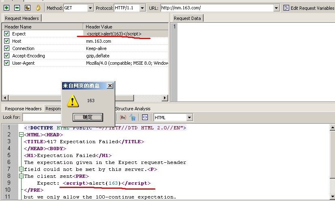
Task: Select the Mozilla/4.0 User-Agent value cell
Action: click(125, 63)
